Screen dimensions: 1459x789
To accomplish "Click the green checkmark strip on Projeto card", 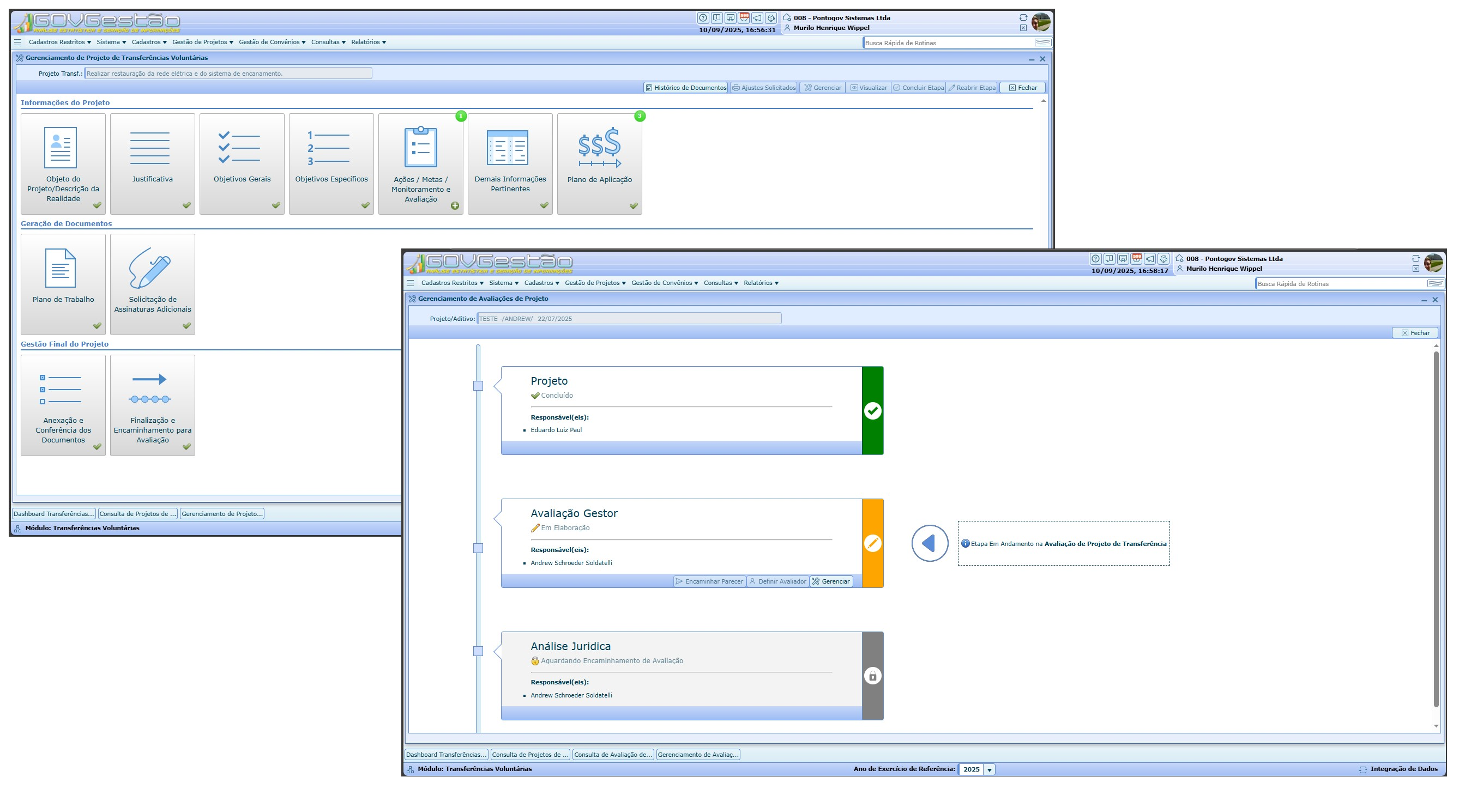I will pos(872,411).
